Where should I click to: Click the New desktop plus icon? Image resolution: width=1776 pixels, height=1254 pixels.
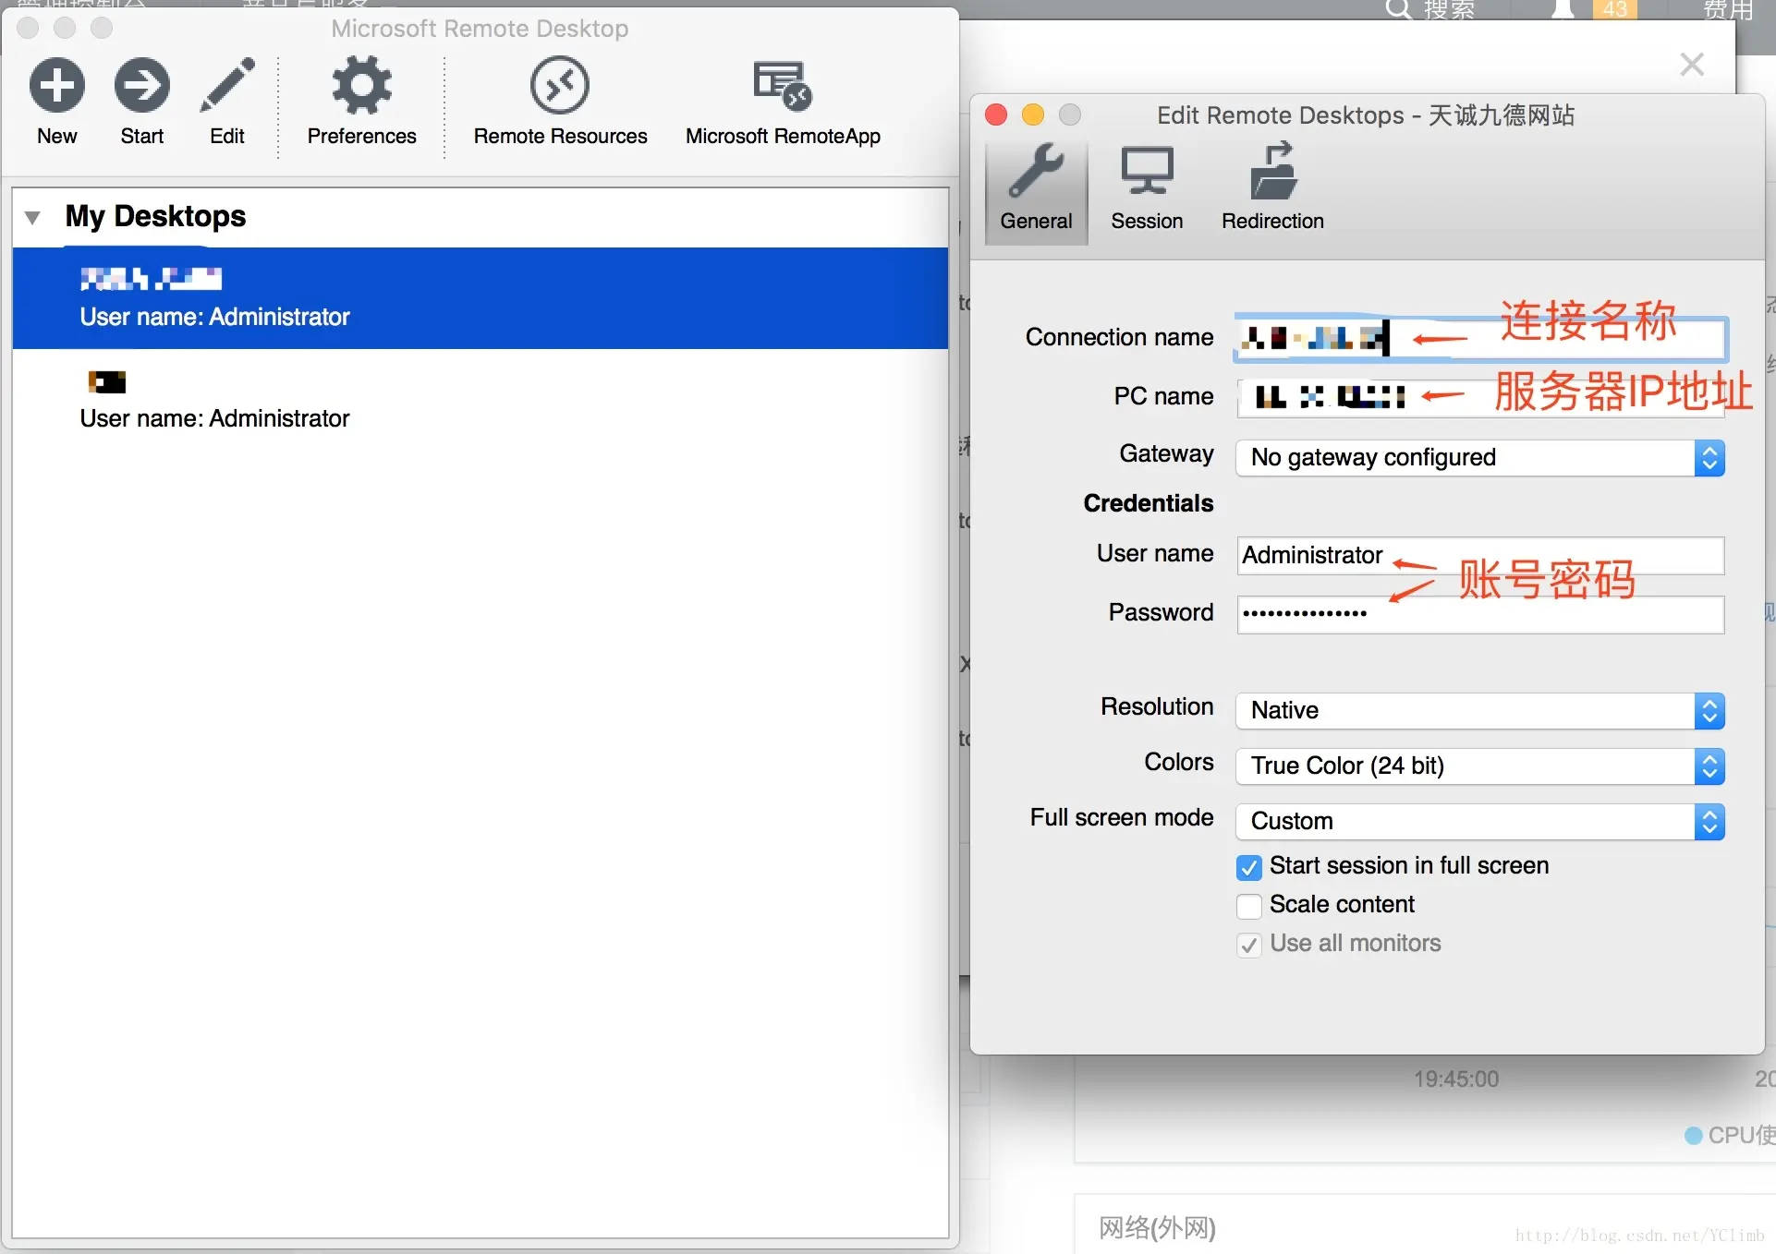tap(57, 86)
